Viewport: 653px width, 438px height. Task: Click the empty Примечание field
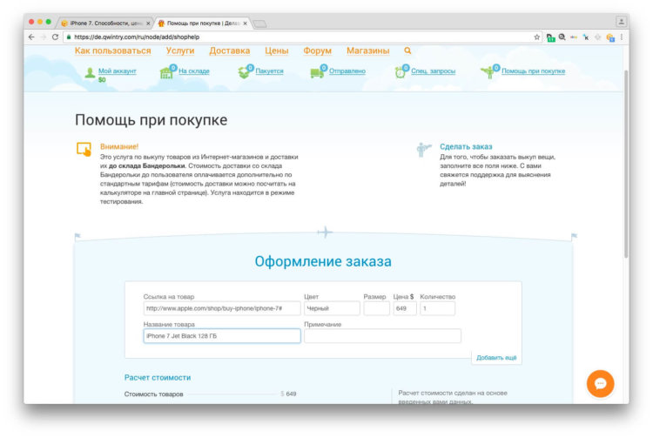tap(382, 336)
